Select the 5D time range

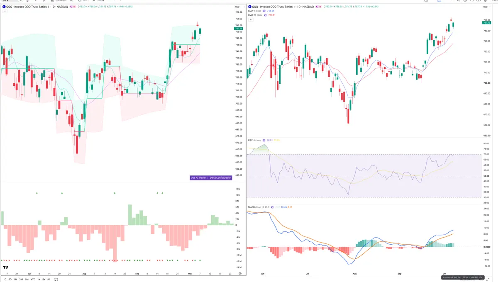[10, 280]
